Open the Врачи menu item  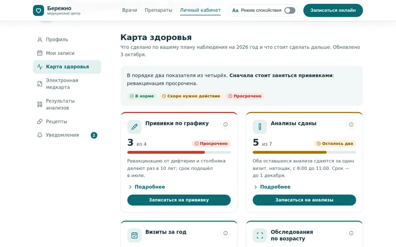tap(130, 10)
